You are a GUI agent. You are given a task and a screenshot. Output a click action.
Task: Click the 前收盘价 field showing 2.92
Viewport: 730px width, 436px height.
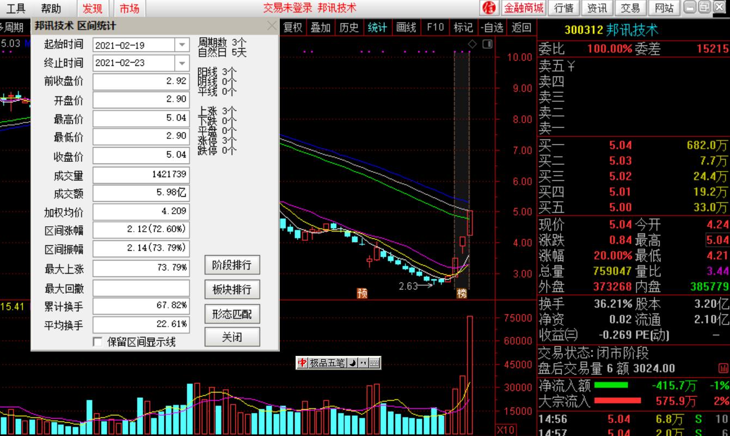pos(141,81)
